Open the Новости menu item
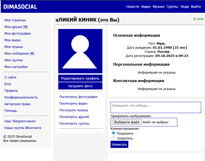 pos(133,6)
